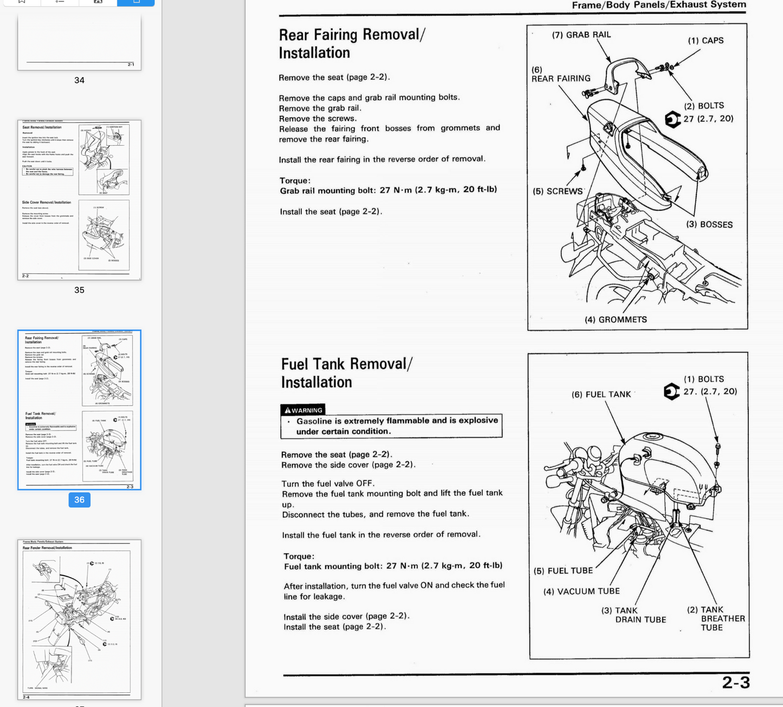Go to Rear Fender Removal page thumbnail
The image size is (783, 707).
pyautogui.click(x=79, y=619)
